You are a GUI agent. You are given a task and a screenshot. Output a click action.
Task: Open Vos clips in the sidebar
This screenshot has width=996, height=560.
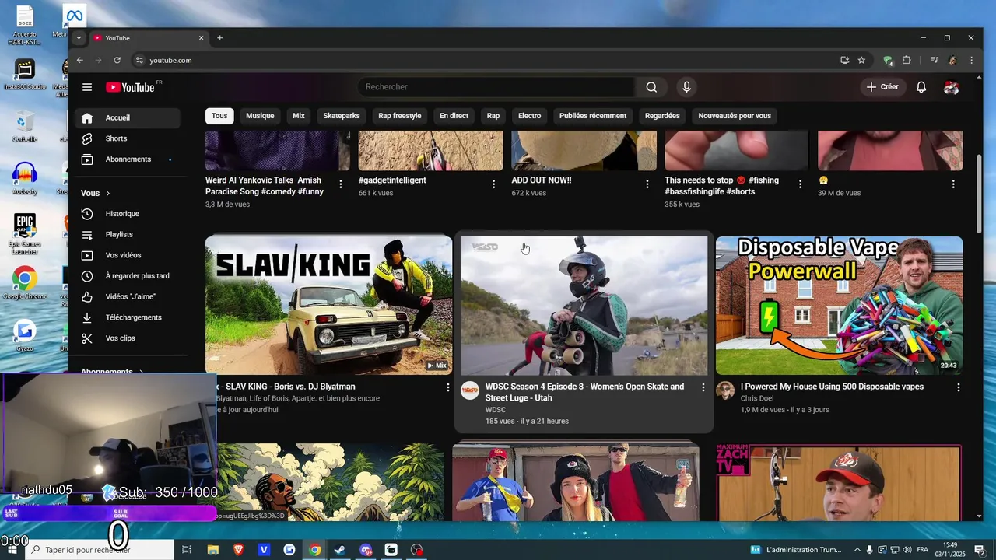pos(128,338)
